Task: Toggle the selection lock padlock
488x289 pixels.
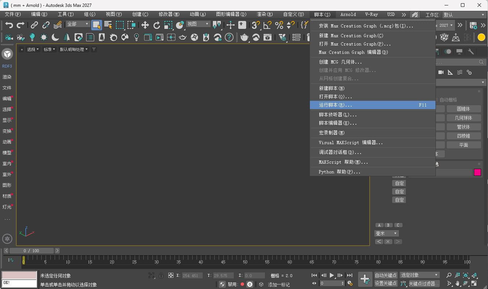Action: click(x=161, y=275)
